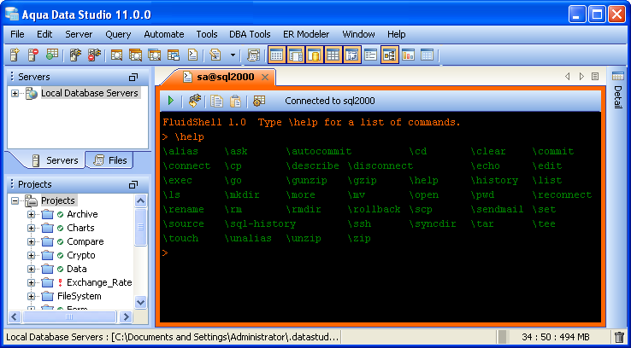The height and width of the screenshot is (348, 631).
Task: Open a new FluidShell from the main toolbar icon
Action: pyautogui.click(x=193, y=55)
